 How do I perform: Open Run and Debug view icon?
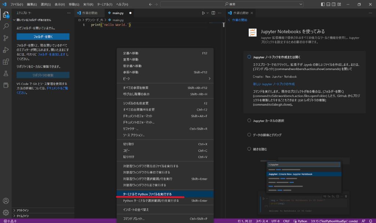pos(6,50)
